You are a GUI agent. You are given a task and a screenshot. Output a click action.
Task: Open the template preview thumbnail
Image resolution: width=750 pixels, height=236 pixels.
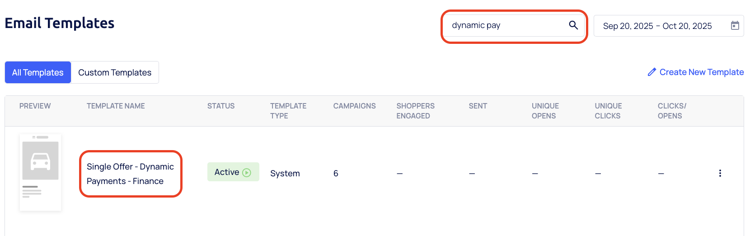40,172
